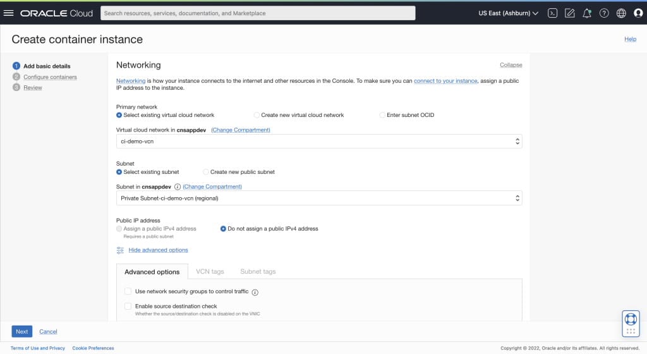Open the hamburger navigation menu
The width and height of the screenshot is (647, 354).
point(9,13)
